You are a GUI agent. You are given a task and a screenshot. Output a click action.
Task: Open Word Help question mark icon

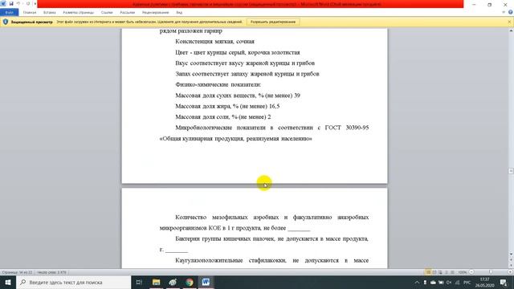[x=511, y=13]
